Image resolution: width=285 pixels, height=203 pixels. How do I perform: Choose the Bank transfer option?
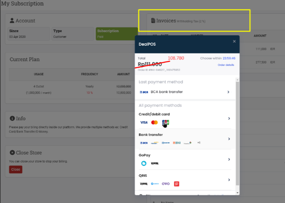tap(185, 139)
